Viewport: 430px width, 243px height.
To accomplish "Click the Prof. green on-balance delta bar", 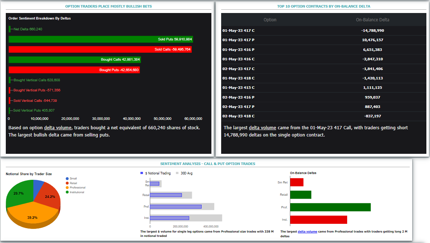I will tap(330, 207).
